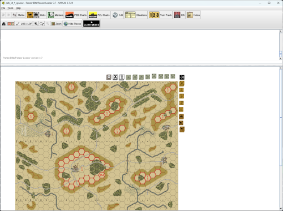Select the gray circle counter above the map
283x211 pixels.
(109, 77)
